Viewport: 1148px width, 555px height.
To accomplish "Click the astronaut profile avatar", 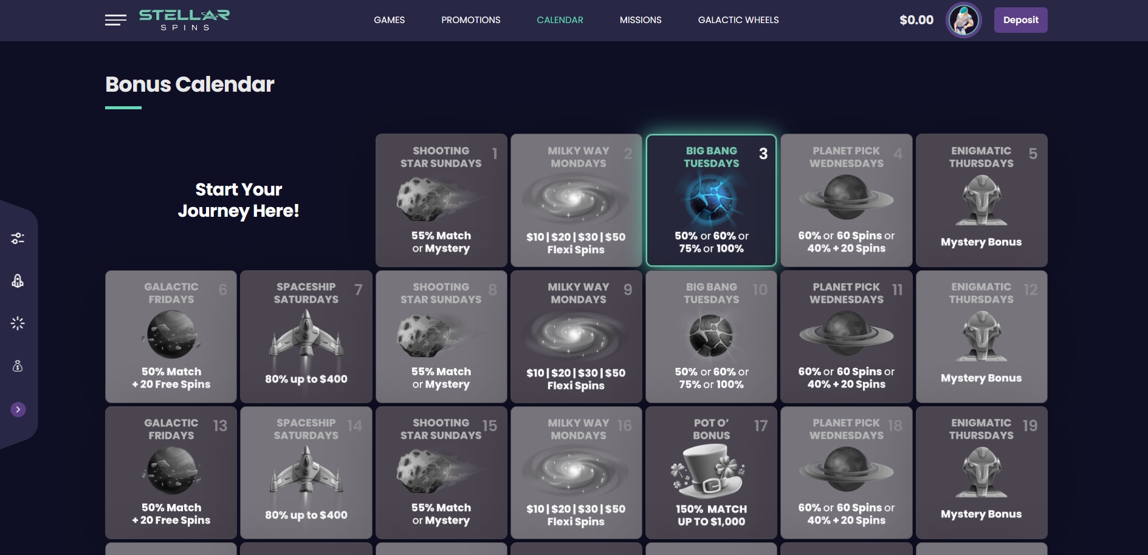I will 964,19.
